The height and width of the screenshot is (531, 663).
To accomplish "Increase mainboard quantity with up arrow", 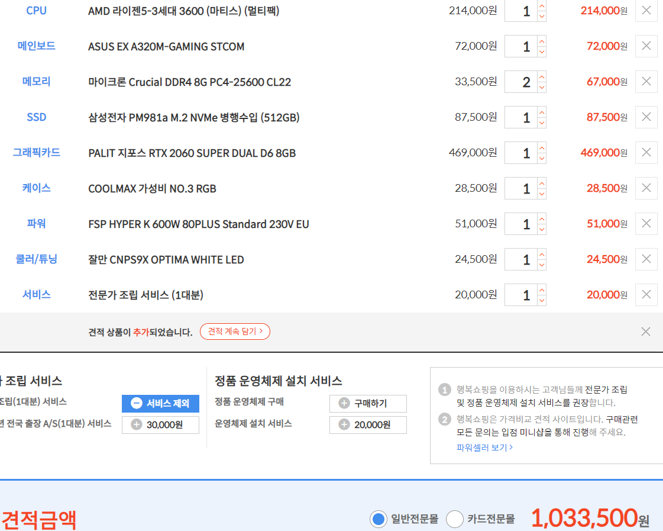I will (542, 41).
